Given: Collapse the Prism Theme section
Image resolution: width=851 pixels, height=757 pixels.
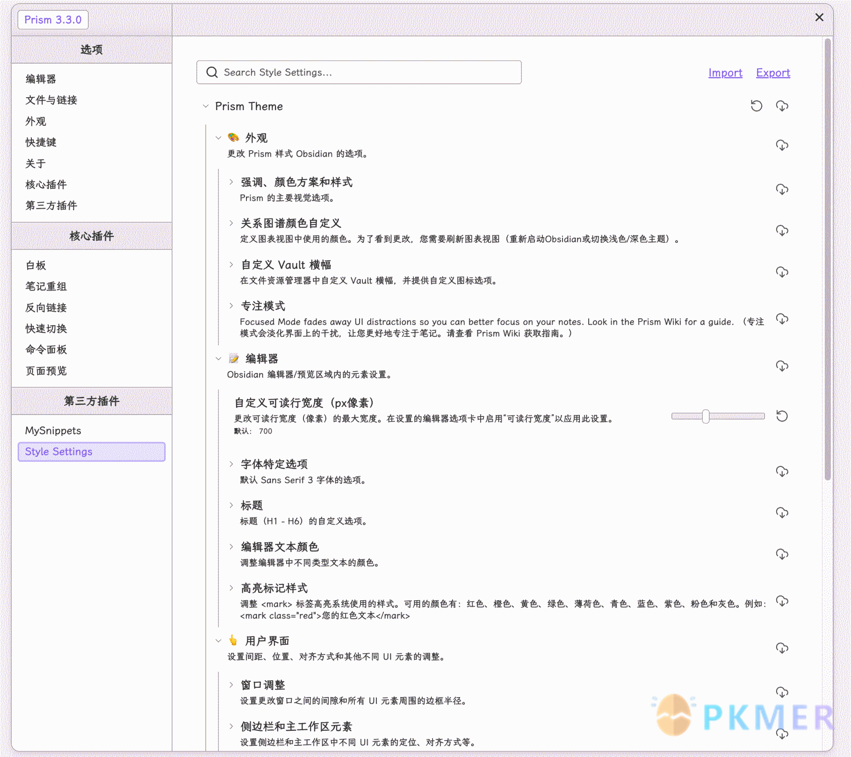Looking at the screenshot, I should [x=205, y=106].
